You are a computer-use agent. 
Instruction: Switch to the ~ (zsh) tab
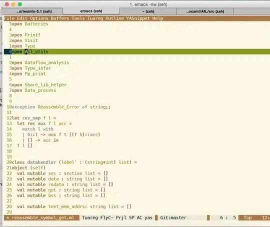148,11
